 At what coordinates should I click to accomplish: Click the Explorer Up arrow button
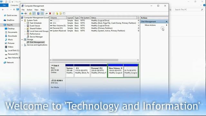[14, 10]
